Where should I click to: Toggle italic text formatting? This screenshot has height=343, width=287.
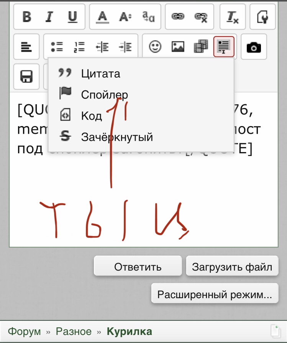49,17
